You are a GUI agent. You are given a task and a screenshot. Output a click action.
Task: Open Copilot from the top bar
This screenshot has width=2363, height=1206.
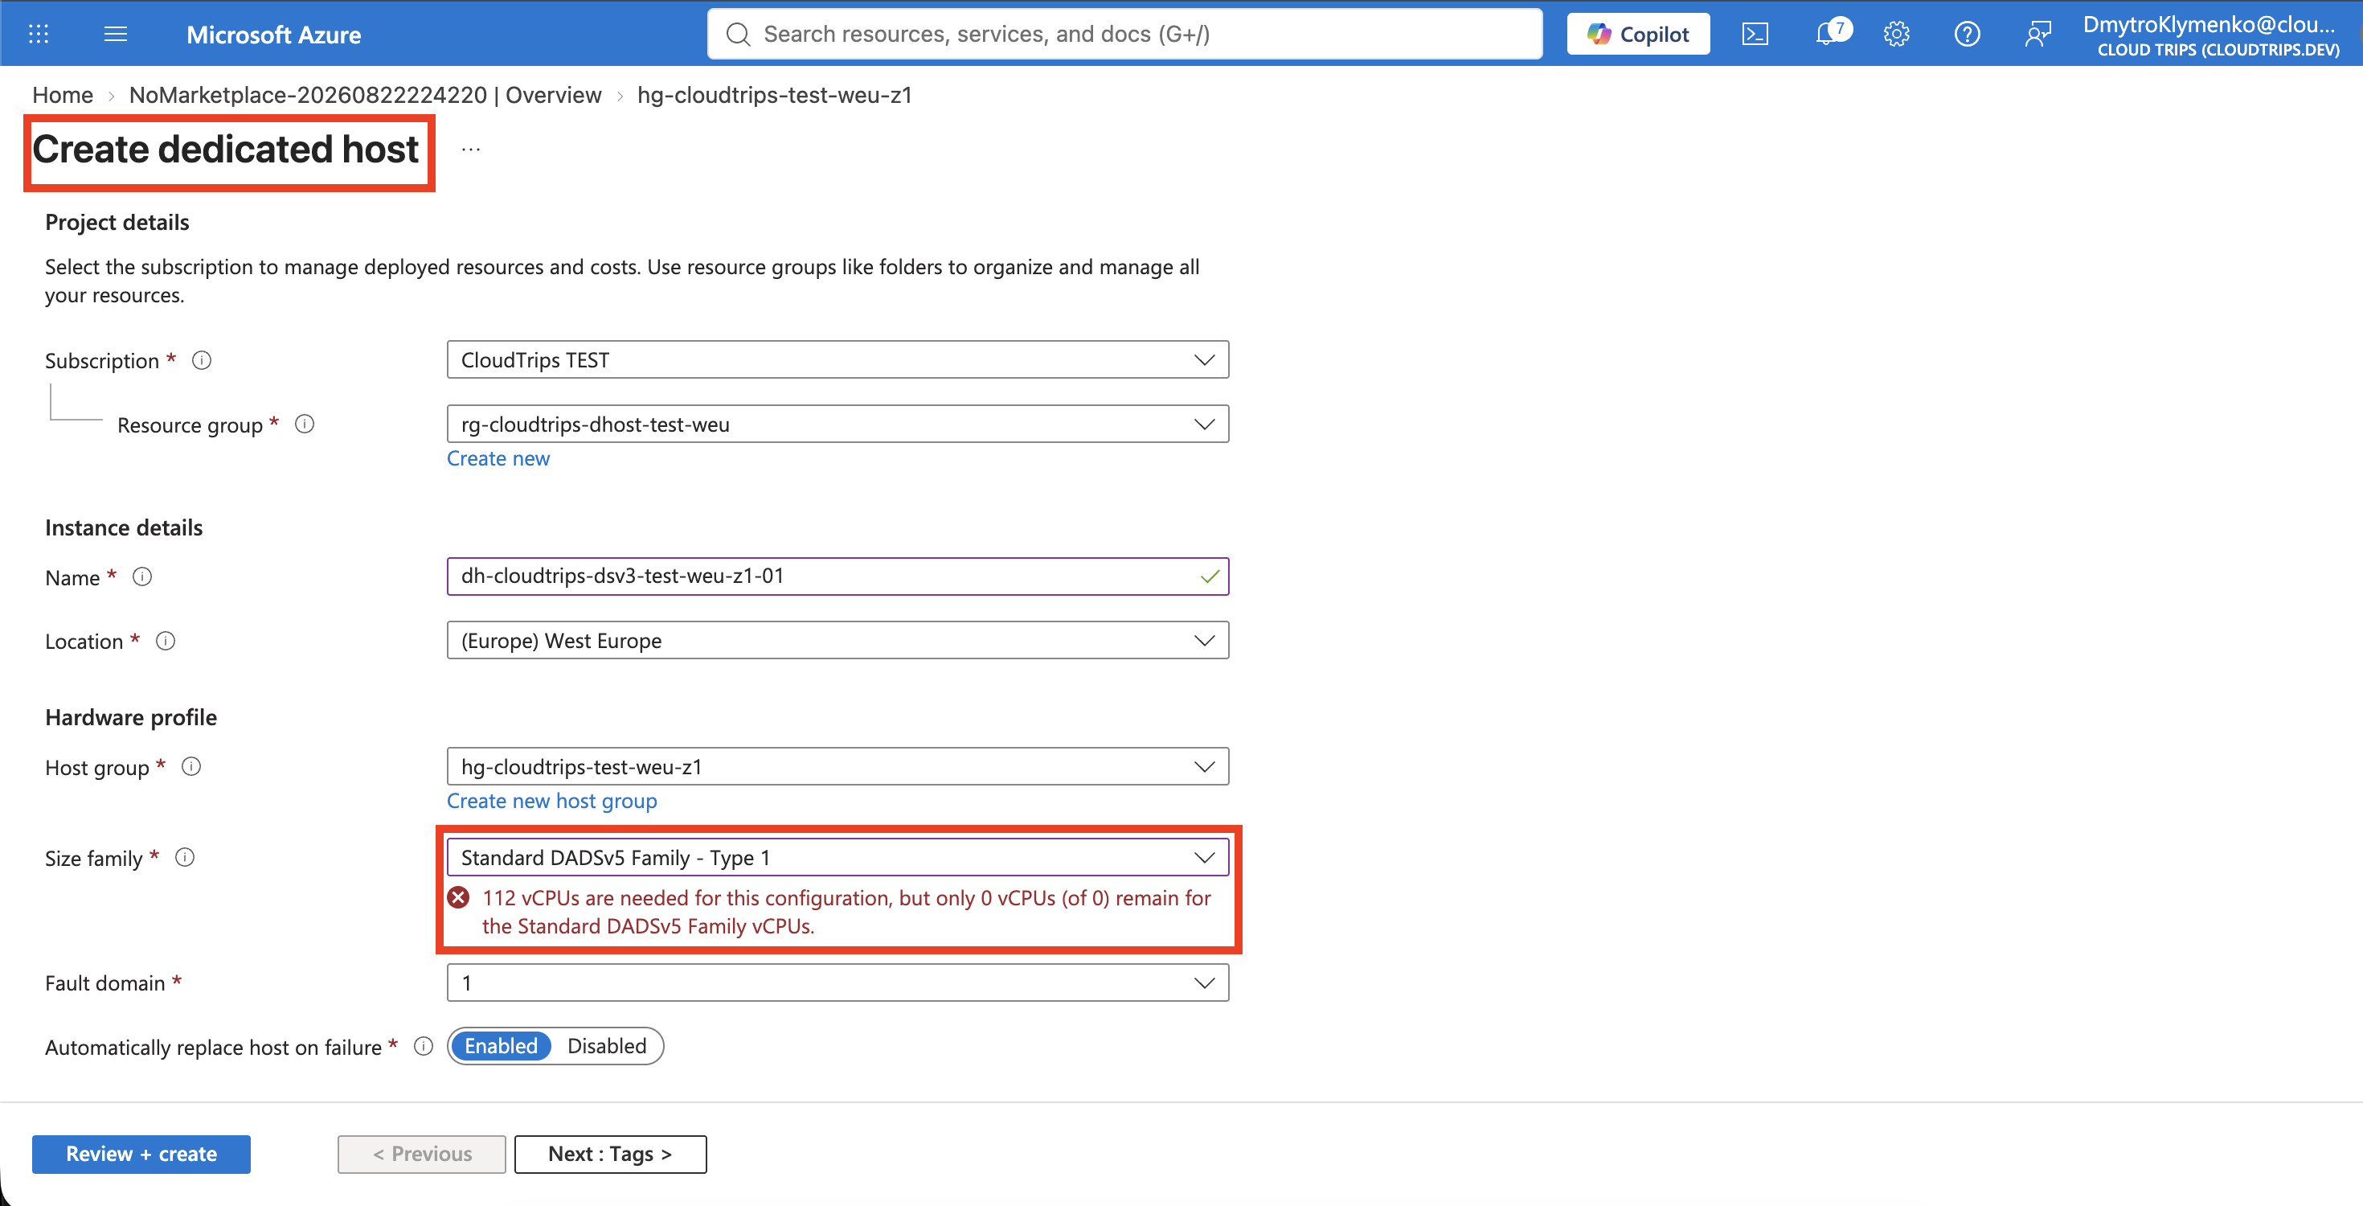1638,34
